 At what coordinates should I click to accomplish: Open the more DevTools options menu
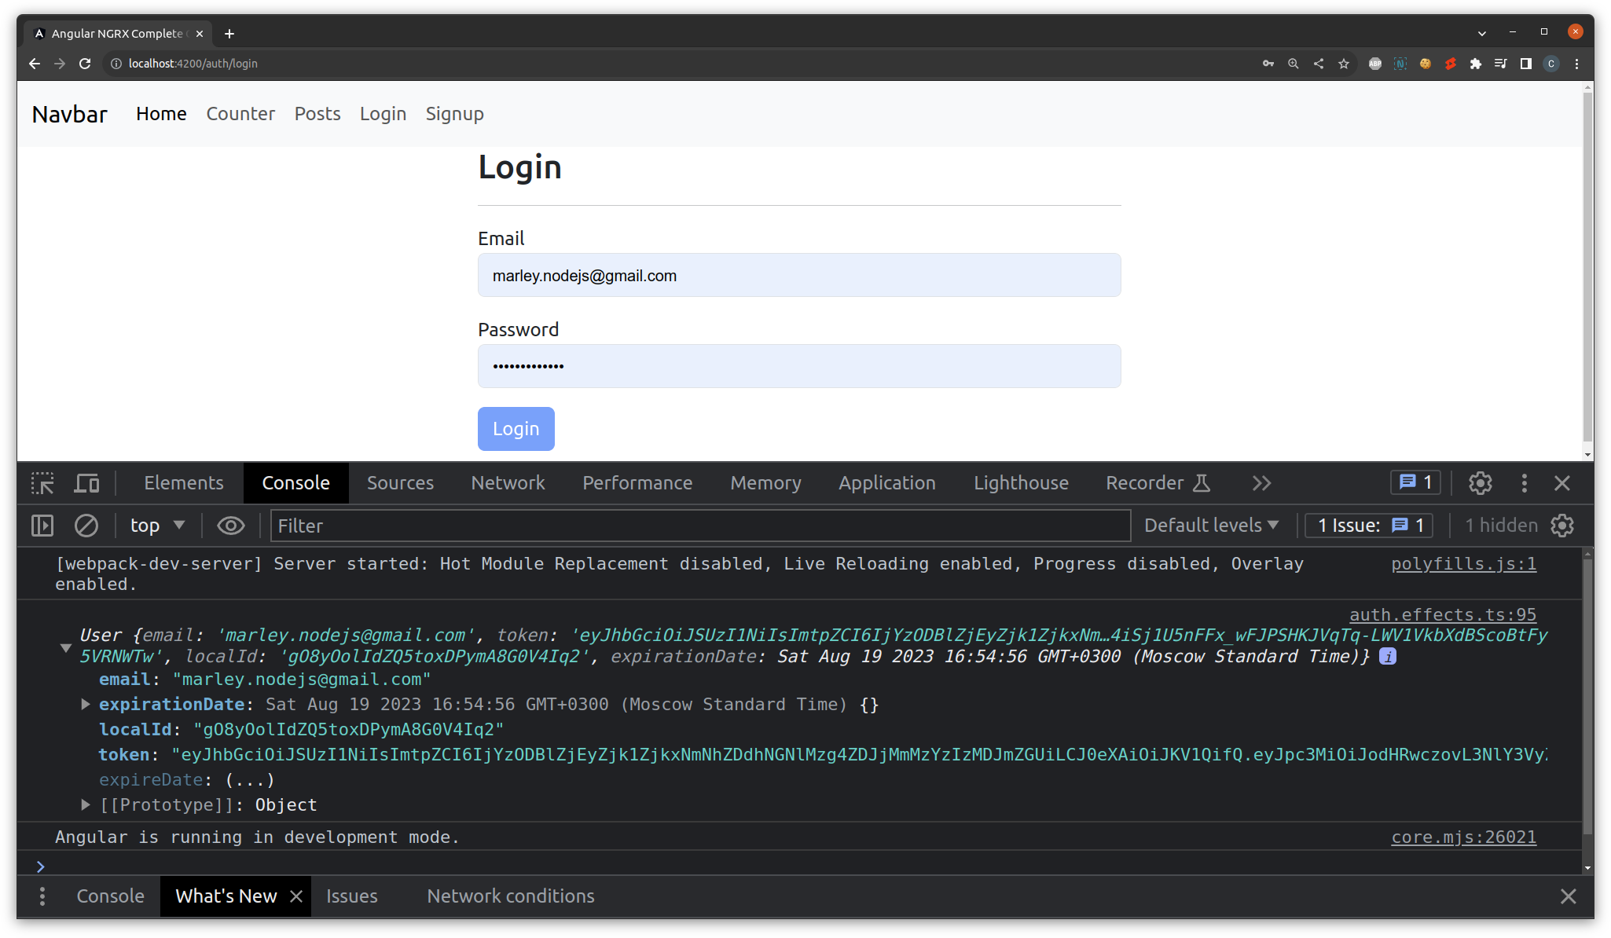[1525, 483]
